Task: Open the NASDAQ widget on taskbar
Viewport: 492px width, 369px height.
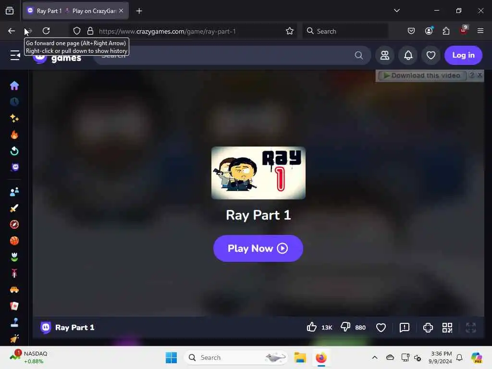Action: coord(28,357)
